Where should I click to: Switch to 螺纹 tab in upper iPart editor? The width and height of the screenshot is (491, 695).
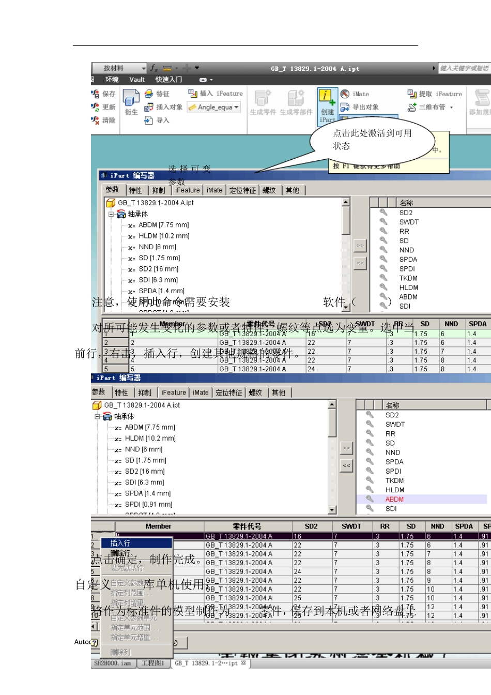pos(269,190)
